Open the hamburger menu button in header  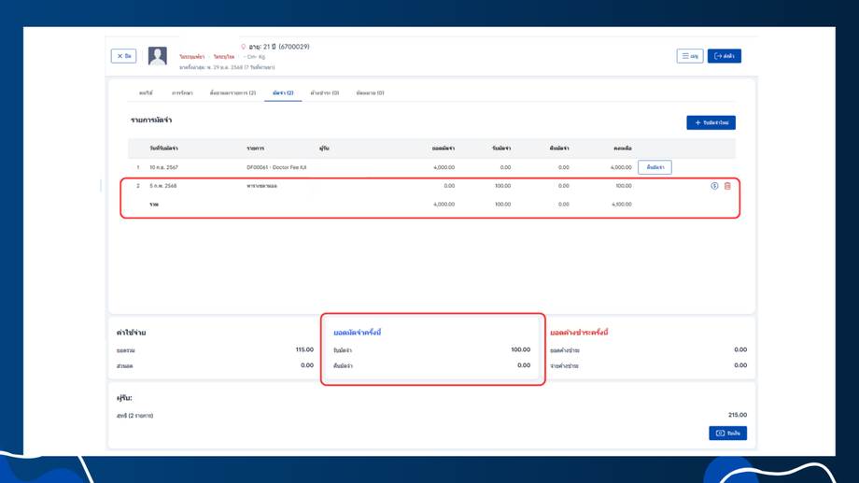pyautogui.click(x=690, y=56)
